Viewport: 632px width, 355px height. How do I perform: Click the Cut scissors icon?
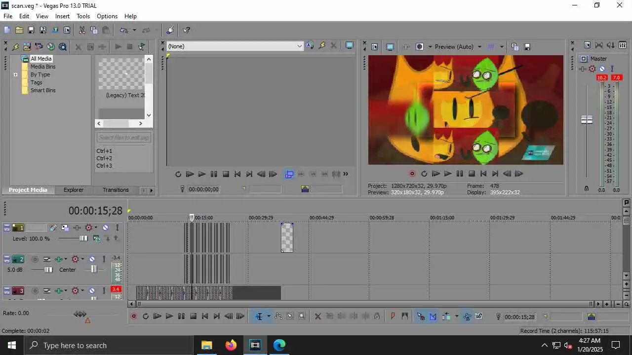[82, 30]
